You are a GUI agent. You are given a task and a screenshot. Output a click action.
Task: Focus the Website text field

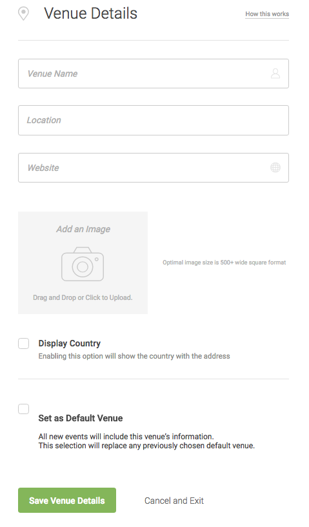pos(154,168)
